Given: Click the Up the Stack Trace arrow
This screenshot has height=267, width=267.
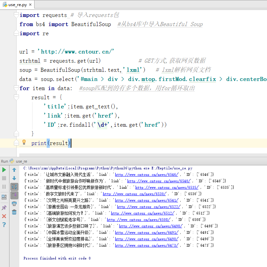Looking at the screenshot, I should (14, 170).
